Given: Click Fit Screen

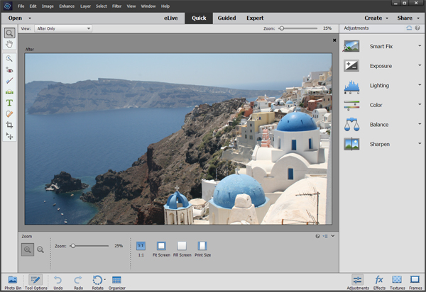Looking at the screenshot, I should (161, 249).
